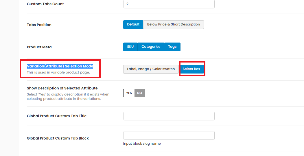Set attribute description option to NO

point(140,93)
